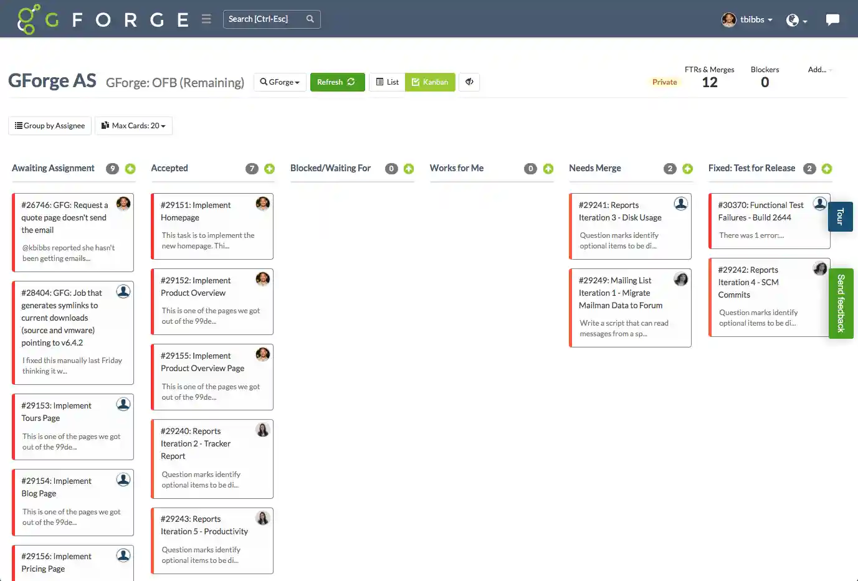Click the avatar on ticket #29151
Image resolution: width=858 pixels, height=581 pixels.
pos(262,204)
